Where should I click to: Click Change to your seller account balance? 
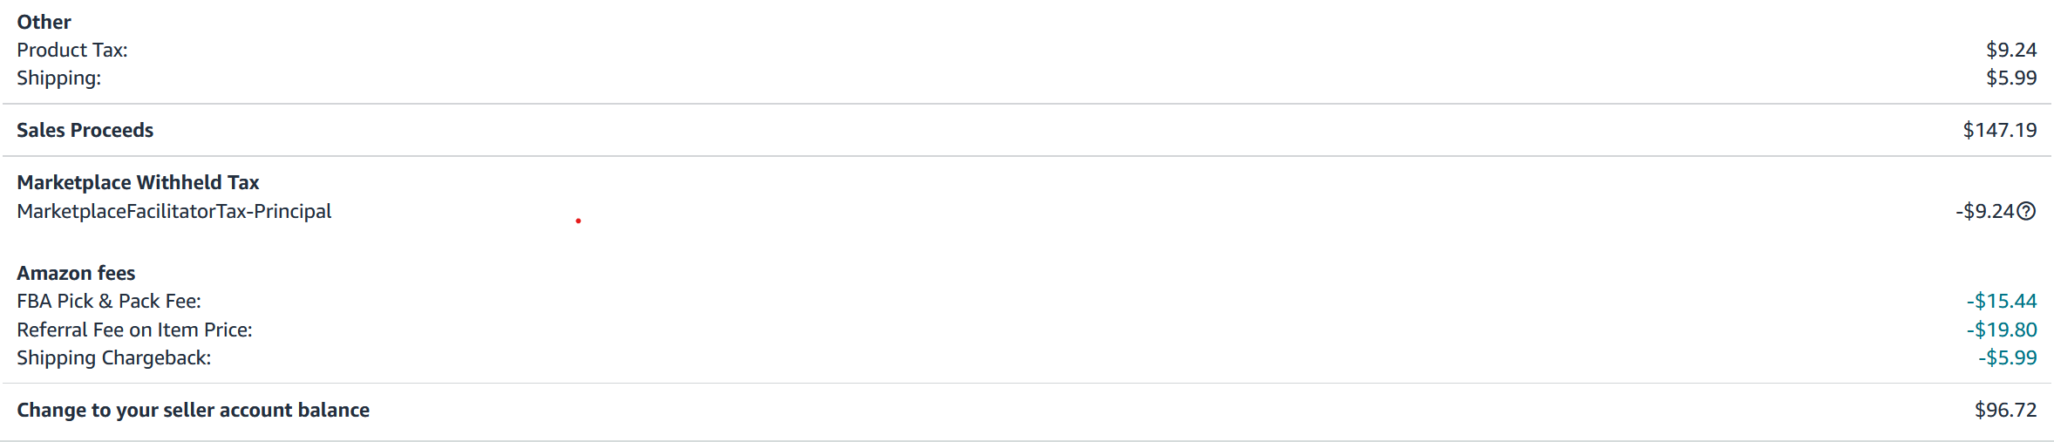point(193,410)
